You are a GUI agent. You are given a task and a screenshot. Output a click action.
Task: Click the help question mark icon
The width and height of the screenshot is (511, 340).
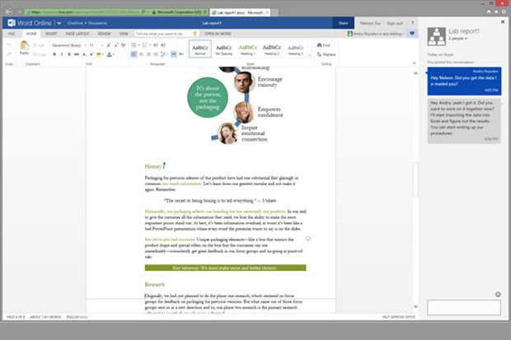pyautogui.click(x=412, y=23)
